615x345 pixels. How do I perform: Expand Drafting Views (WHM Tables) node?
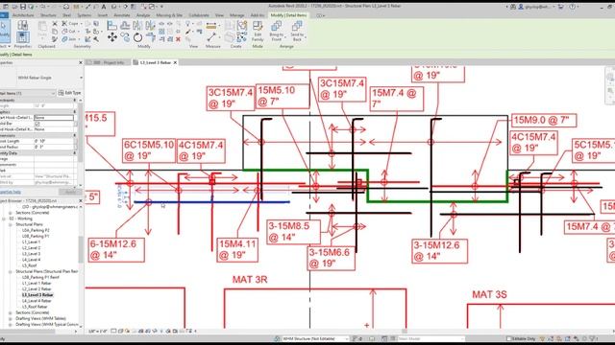coord(11,318)
